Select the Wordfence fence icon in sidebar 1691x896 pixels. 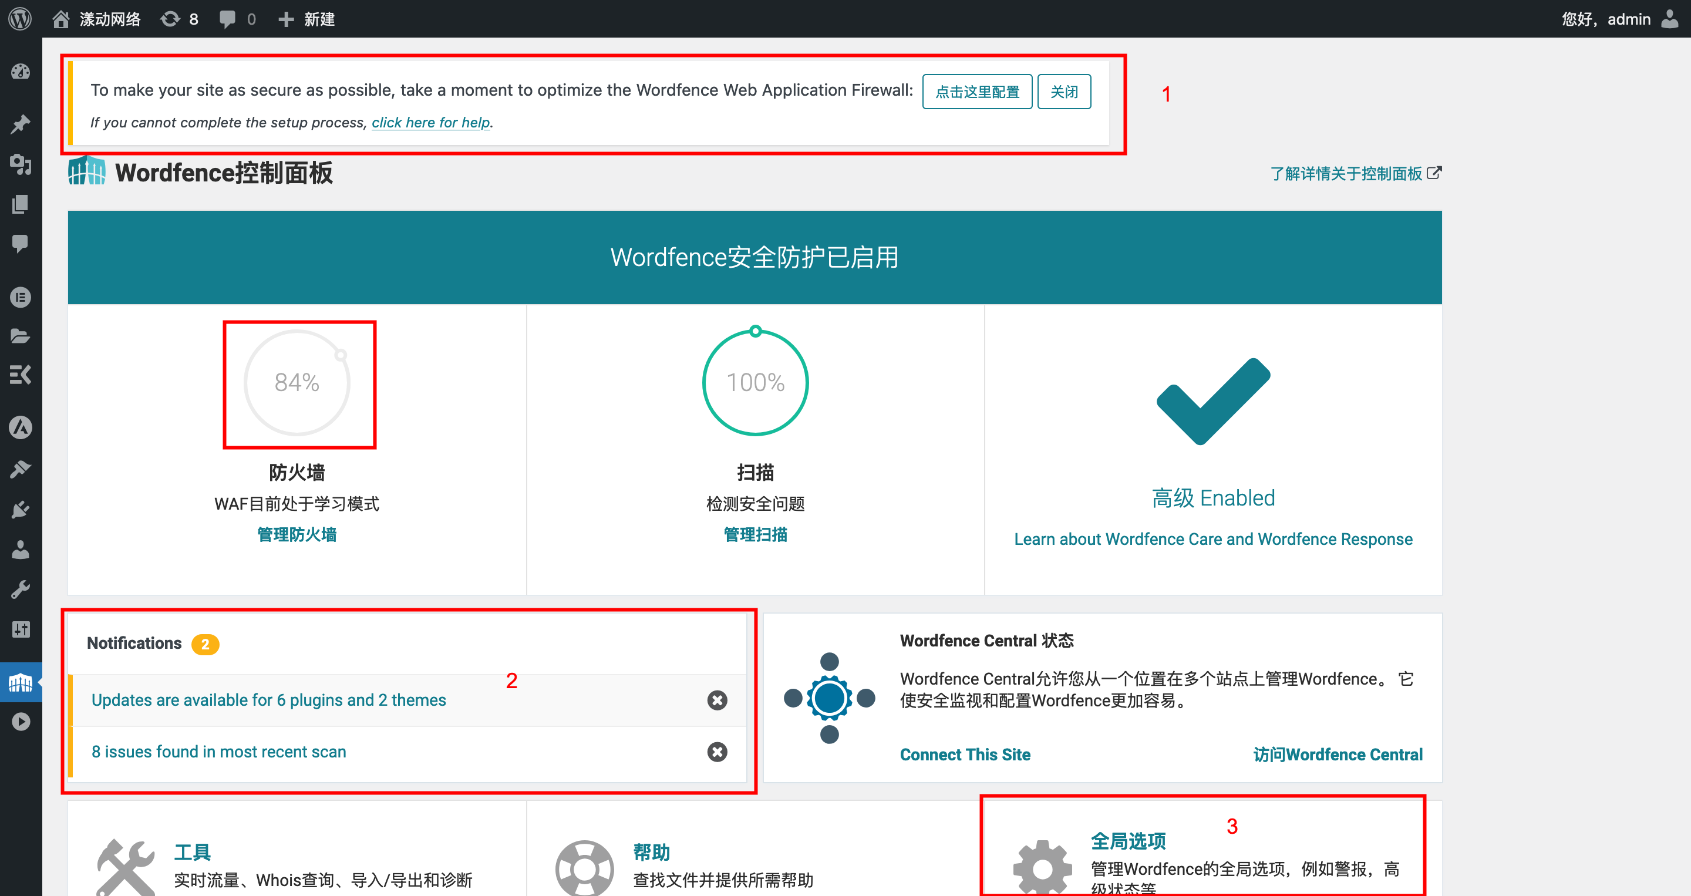21,683
